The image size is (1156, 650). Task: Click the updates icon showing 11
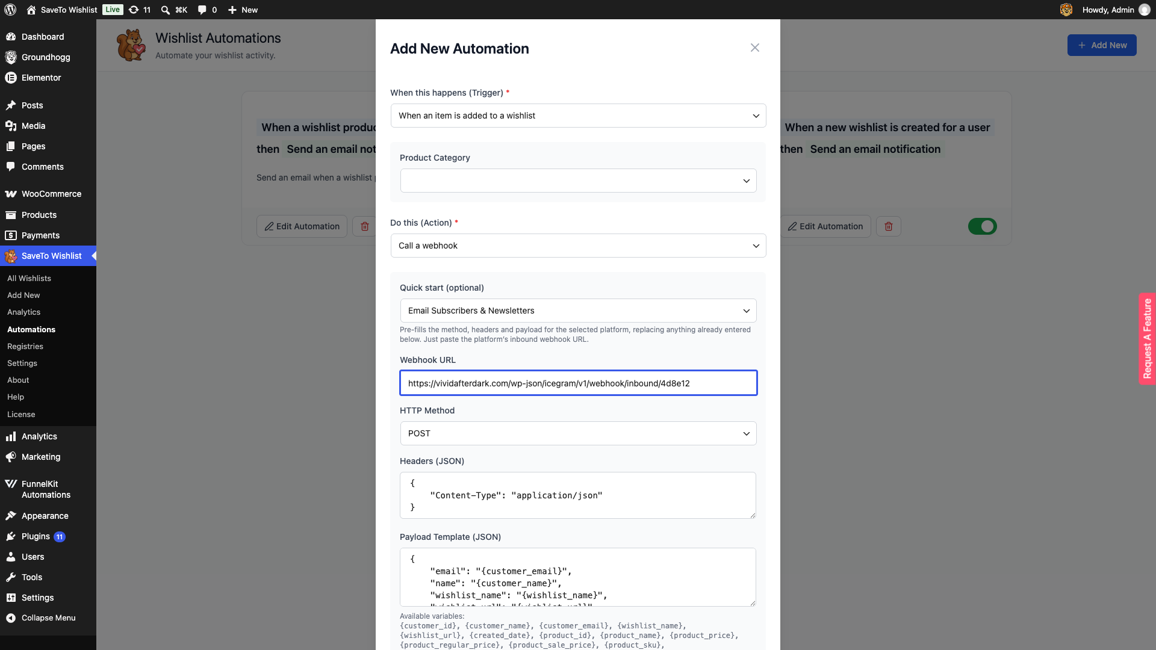pos(134,10)
